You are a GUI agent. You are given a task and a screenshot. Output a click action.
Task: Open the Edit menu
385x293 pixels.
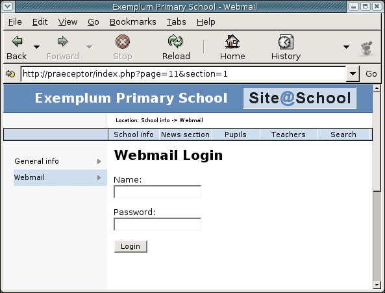tap(40, 22)
